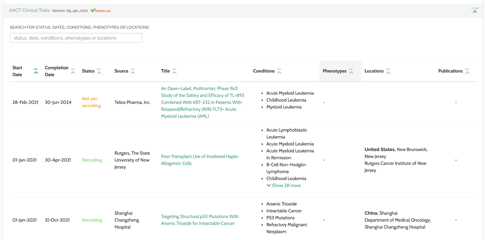Open Targeting Structural p53 Mutations trial

coord(199,220)
